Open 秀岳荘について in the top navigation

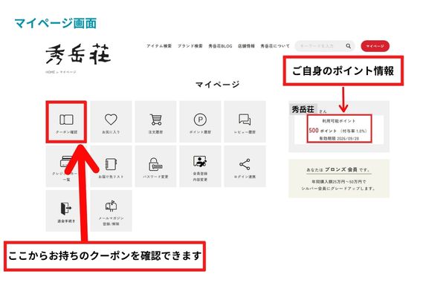pos(275,46)
